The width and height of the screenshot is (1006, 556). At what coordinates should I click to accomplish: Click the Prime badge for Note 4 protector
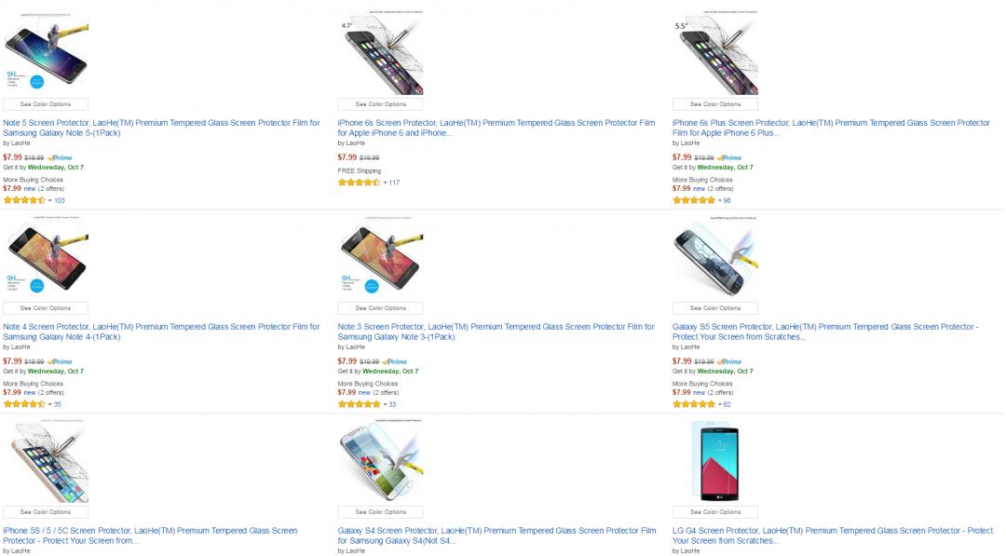pyautogui.click(x=60, y=361)
